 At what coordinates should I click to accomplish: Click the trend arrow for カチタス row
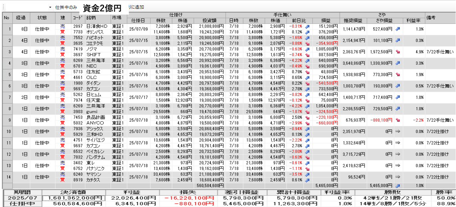pos(307,180)
